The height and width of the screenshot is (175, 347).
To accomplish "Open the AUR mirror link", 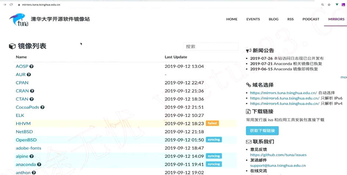I will [x=21, y=75].
